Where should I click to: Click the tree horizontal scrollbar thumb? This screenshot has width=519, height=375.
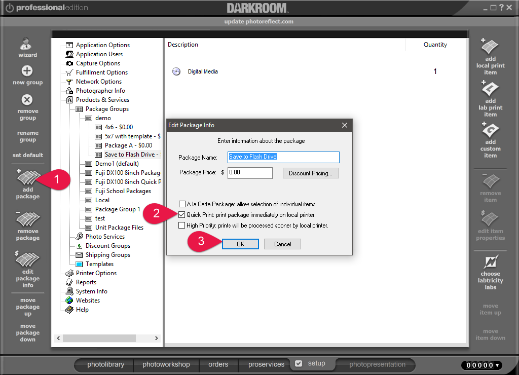pyautogui.click(x=99, y=338)
